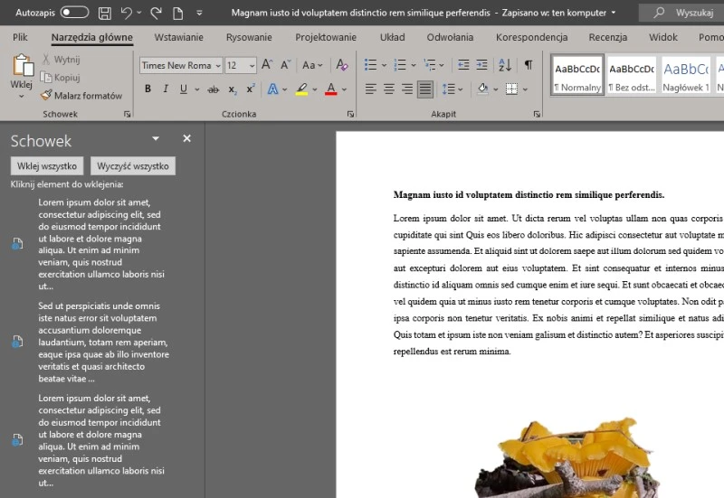724x498 pixels.
Task: Start a bulleted list
Action: coord(369,65)
